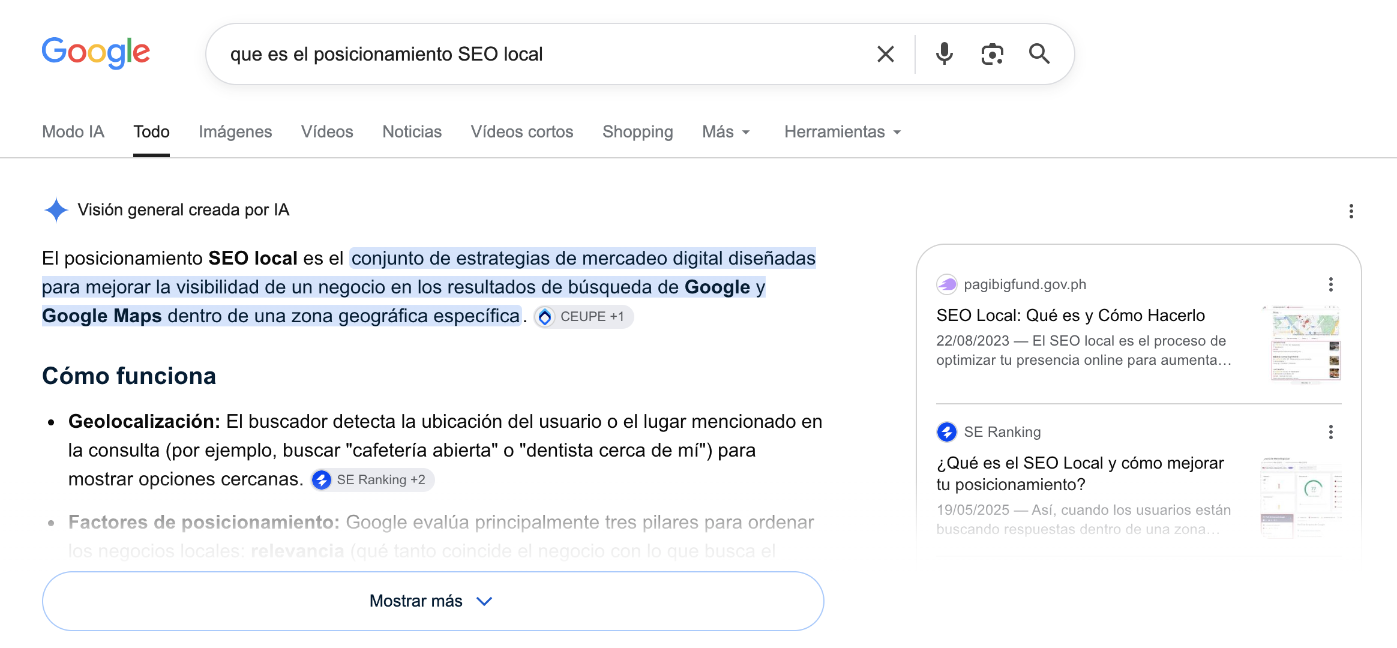Go to the Vídeos tab
Screen dimensions: 1397x648
tap(327, 132)
